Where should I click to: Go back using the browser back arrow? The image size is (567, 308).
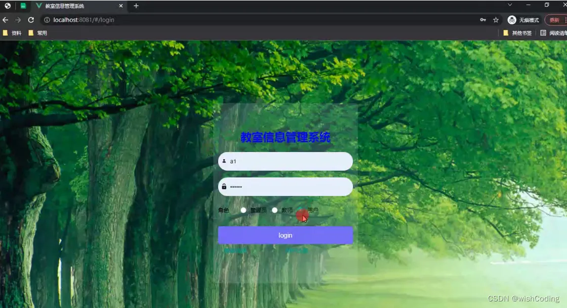tap(6, 20)
